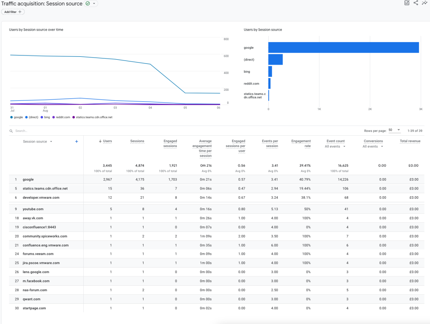The width and height of the screenshot is (430, 324).
Task: Open the Session source dimension dropdown
Action: pyautogui.click(x=37, y=142)
